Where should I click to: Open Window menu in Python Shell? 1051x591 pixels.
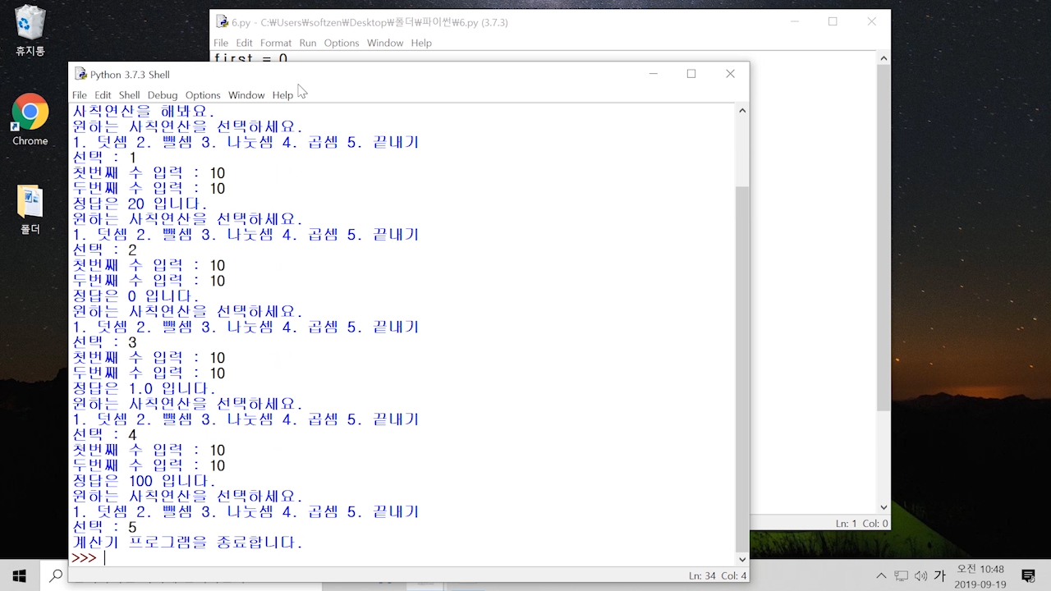pyautogui.click(x=246, y=95)
